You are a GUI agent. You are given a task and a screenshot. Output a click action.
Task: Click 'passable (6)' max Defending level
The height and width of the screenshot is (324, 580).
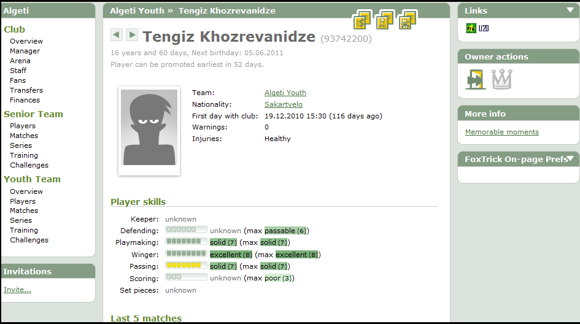click(x=285, y=231)
